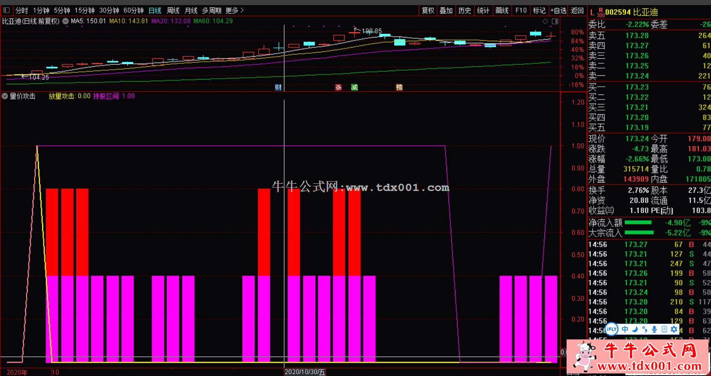
Task: Toggle the 中 Chinese input mode on the iFLY toolbar
Action: [625, 329]
